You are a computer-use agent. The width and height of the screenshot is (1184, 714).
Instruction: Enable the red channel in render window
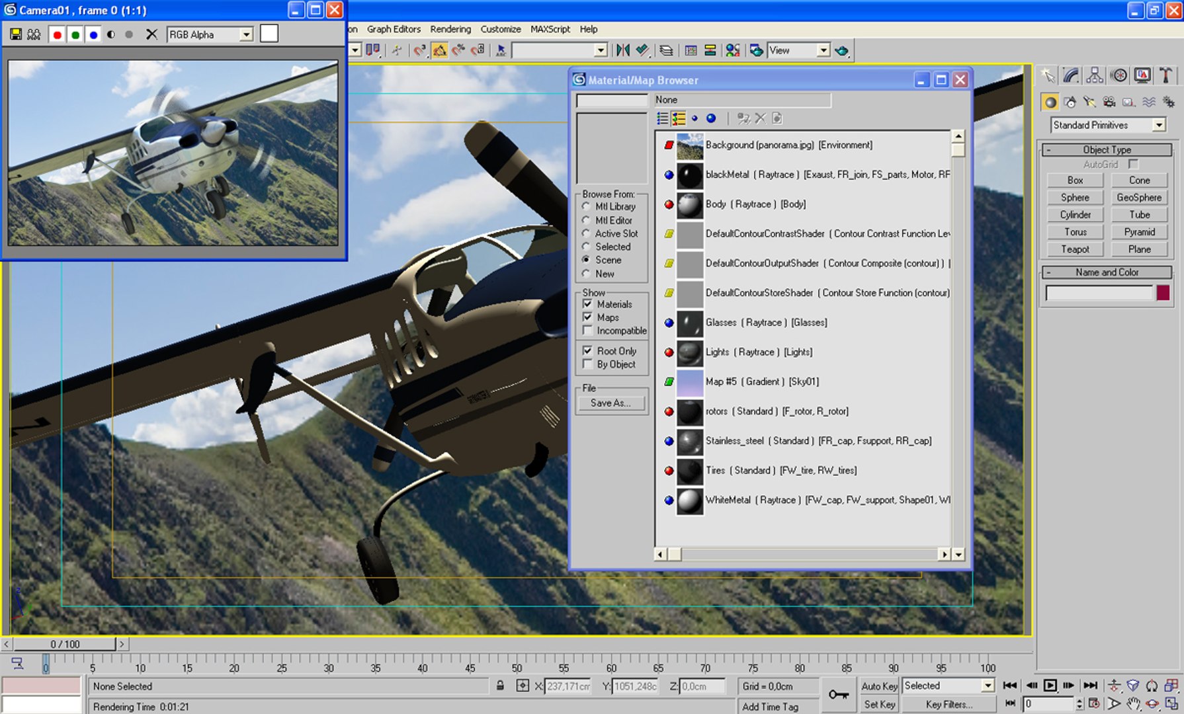point(58,34)
